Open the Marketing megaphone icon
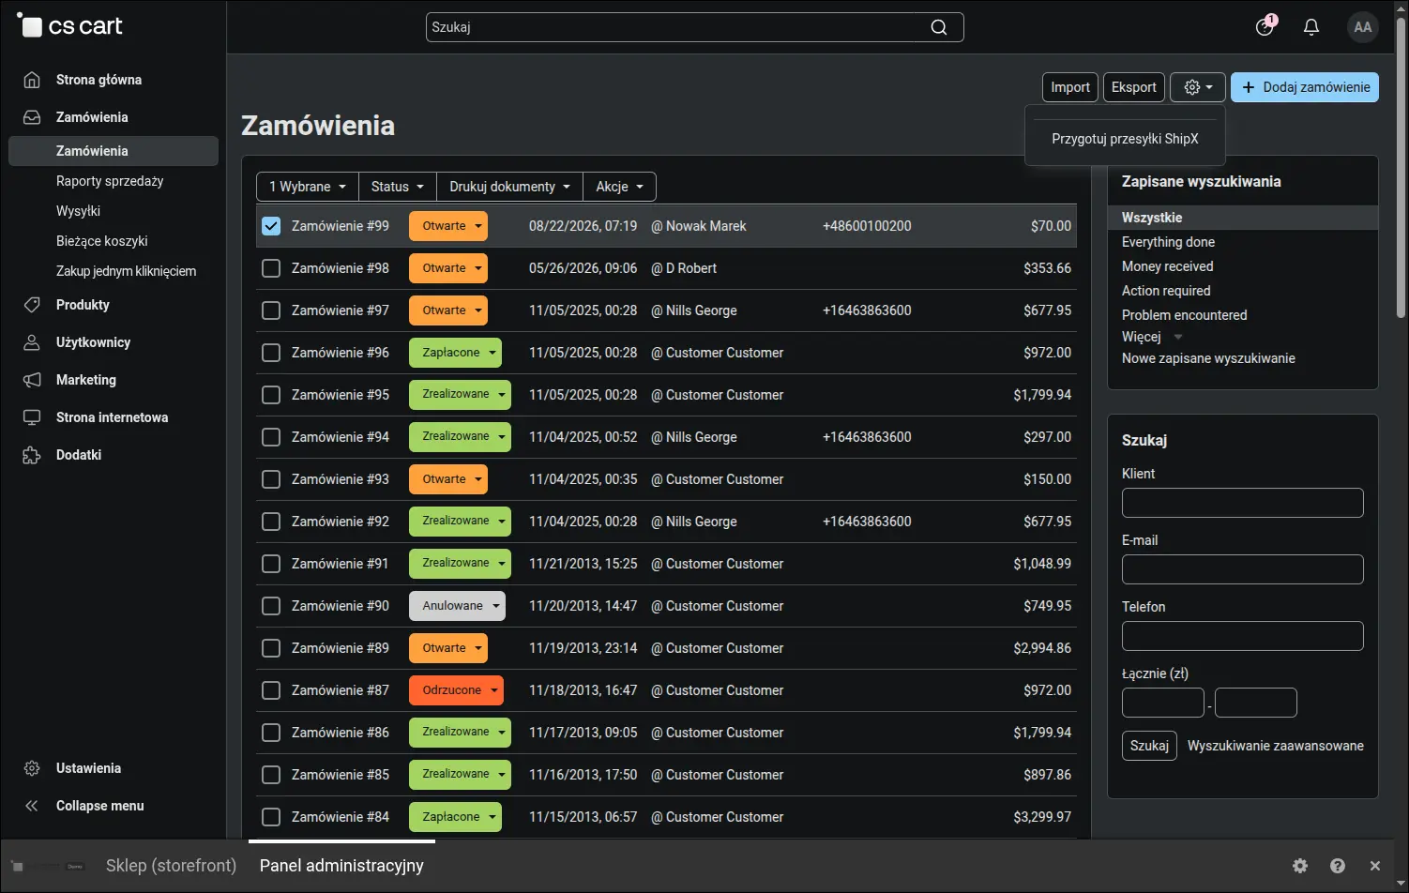Screen dimensions: 1409x893 click(x=32, y=380)
